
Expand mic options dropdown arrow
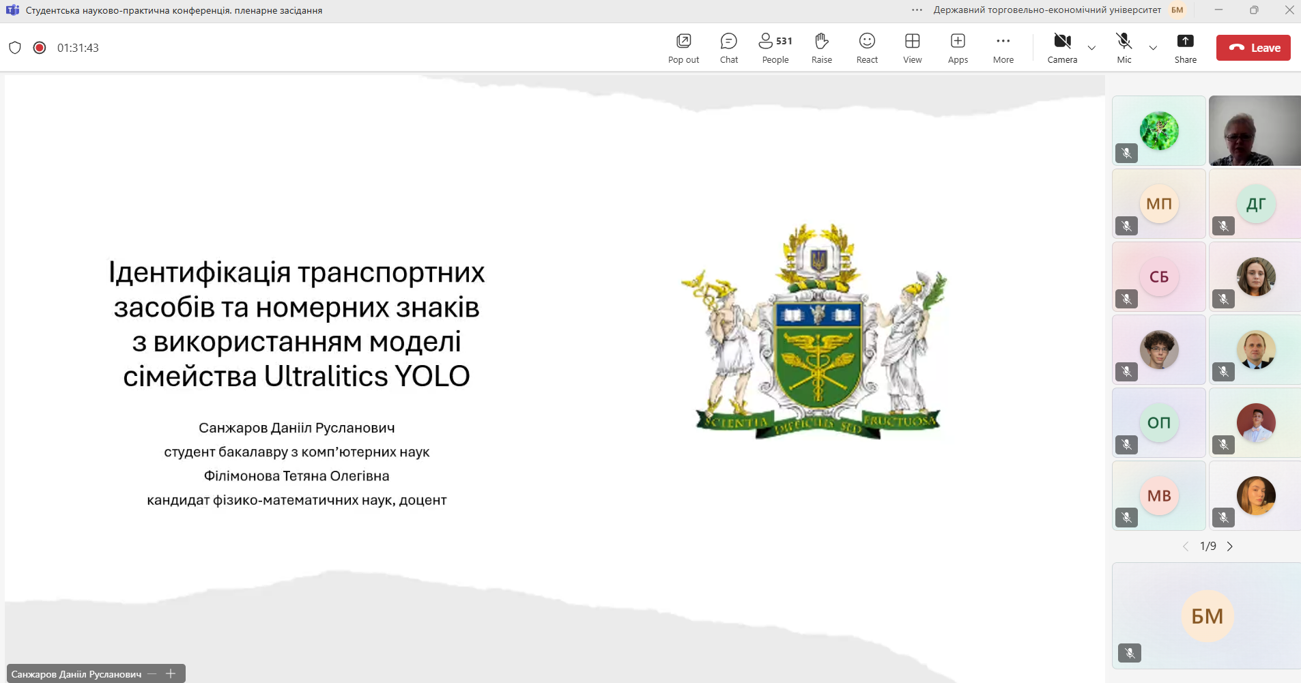1153,48
